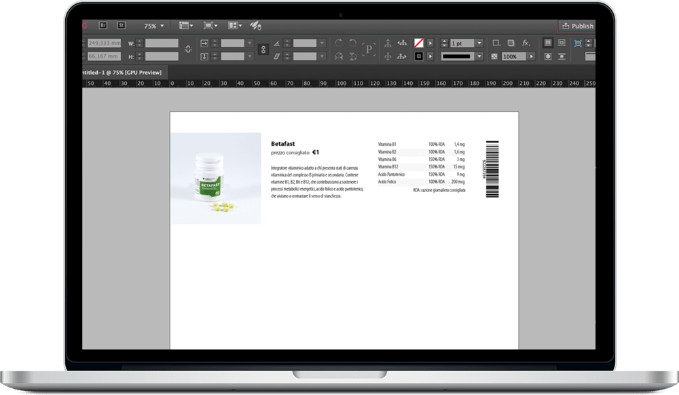Click the X position field showing 249,333 mm

click(105, 43)
